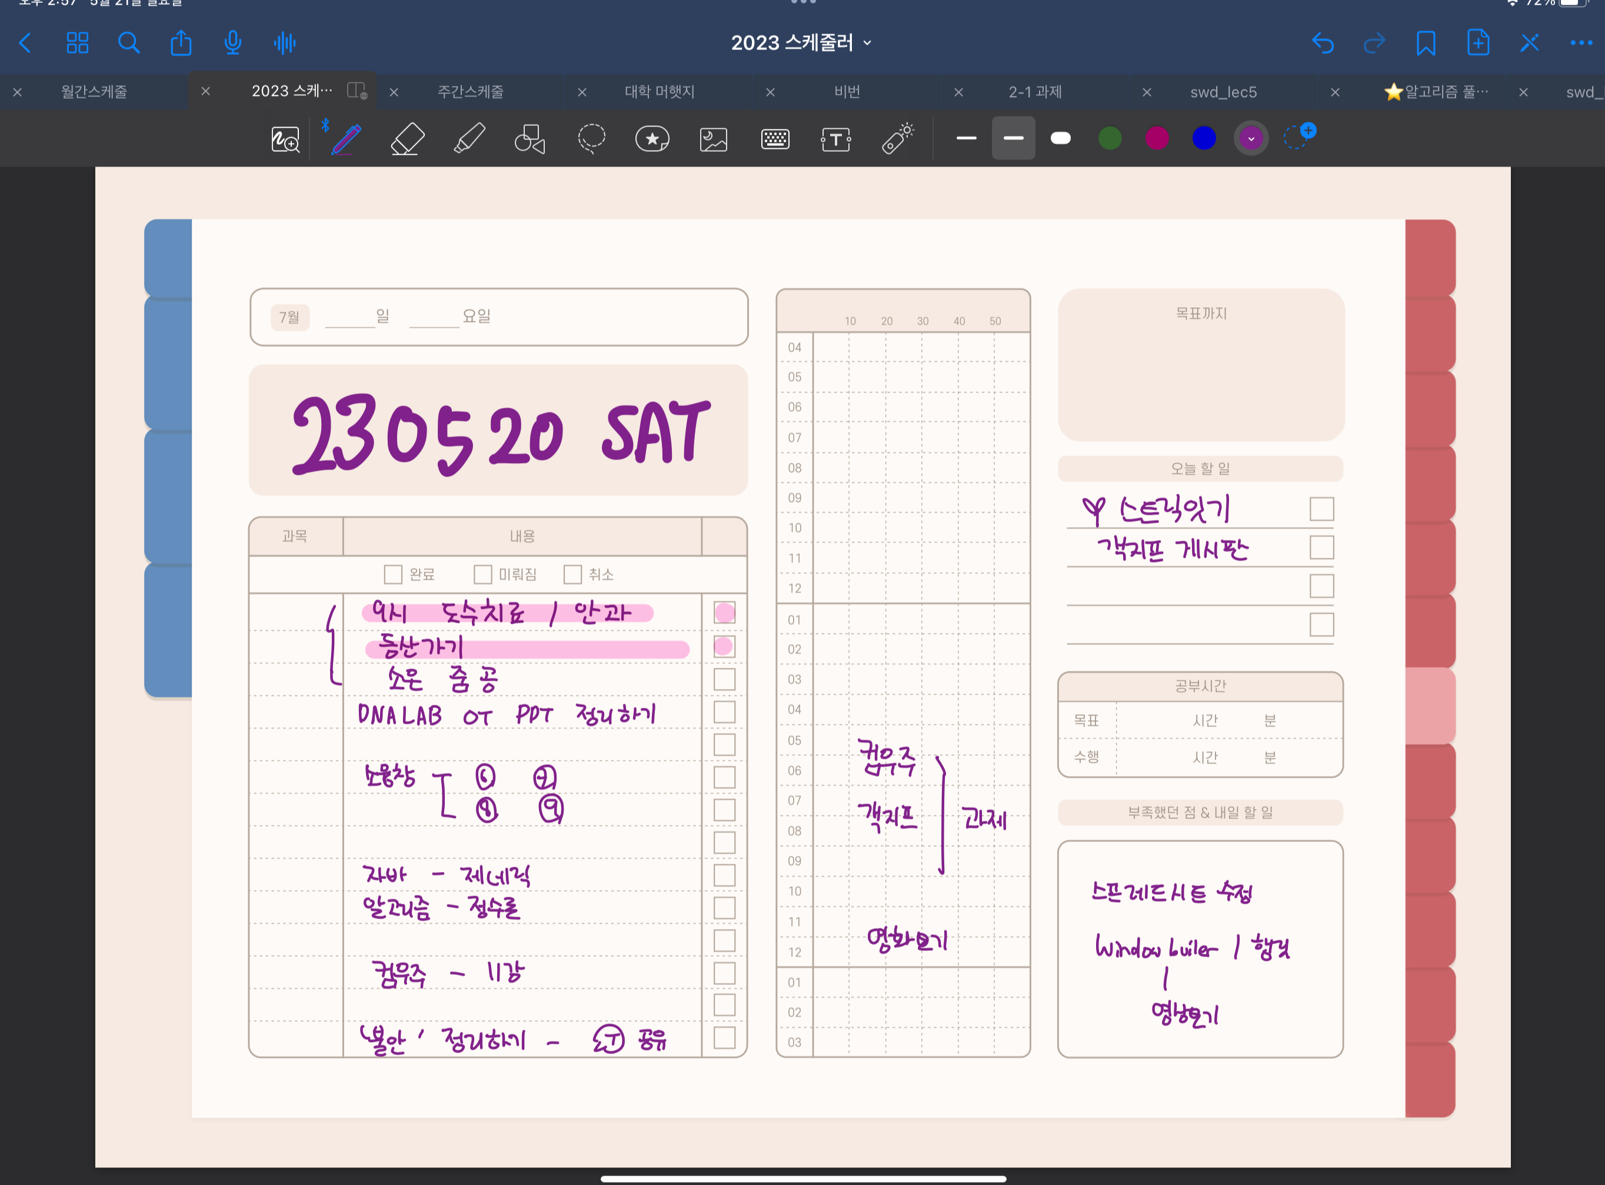Choose the green pen color
The width and height of the screenshot is (1605, 1185).
[x=1110, y=138]
